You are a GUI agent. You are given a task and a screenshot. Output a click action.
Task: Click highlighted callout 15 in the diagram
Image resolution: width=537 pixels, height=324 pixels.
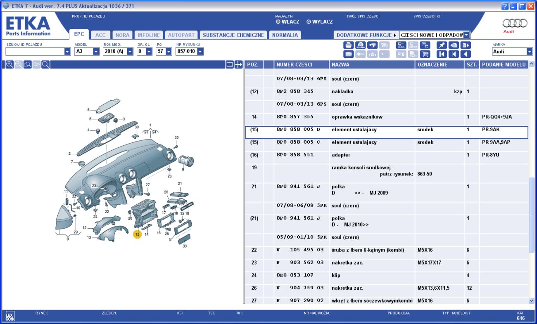(137, 234)
